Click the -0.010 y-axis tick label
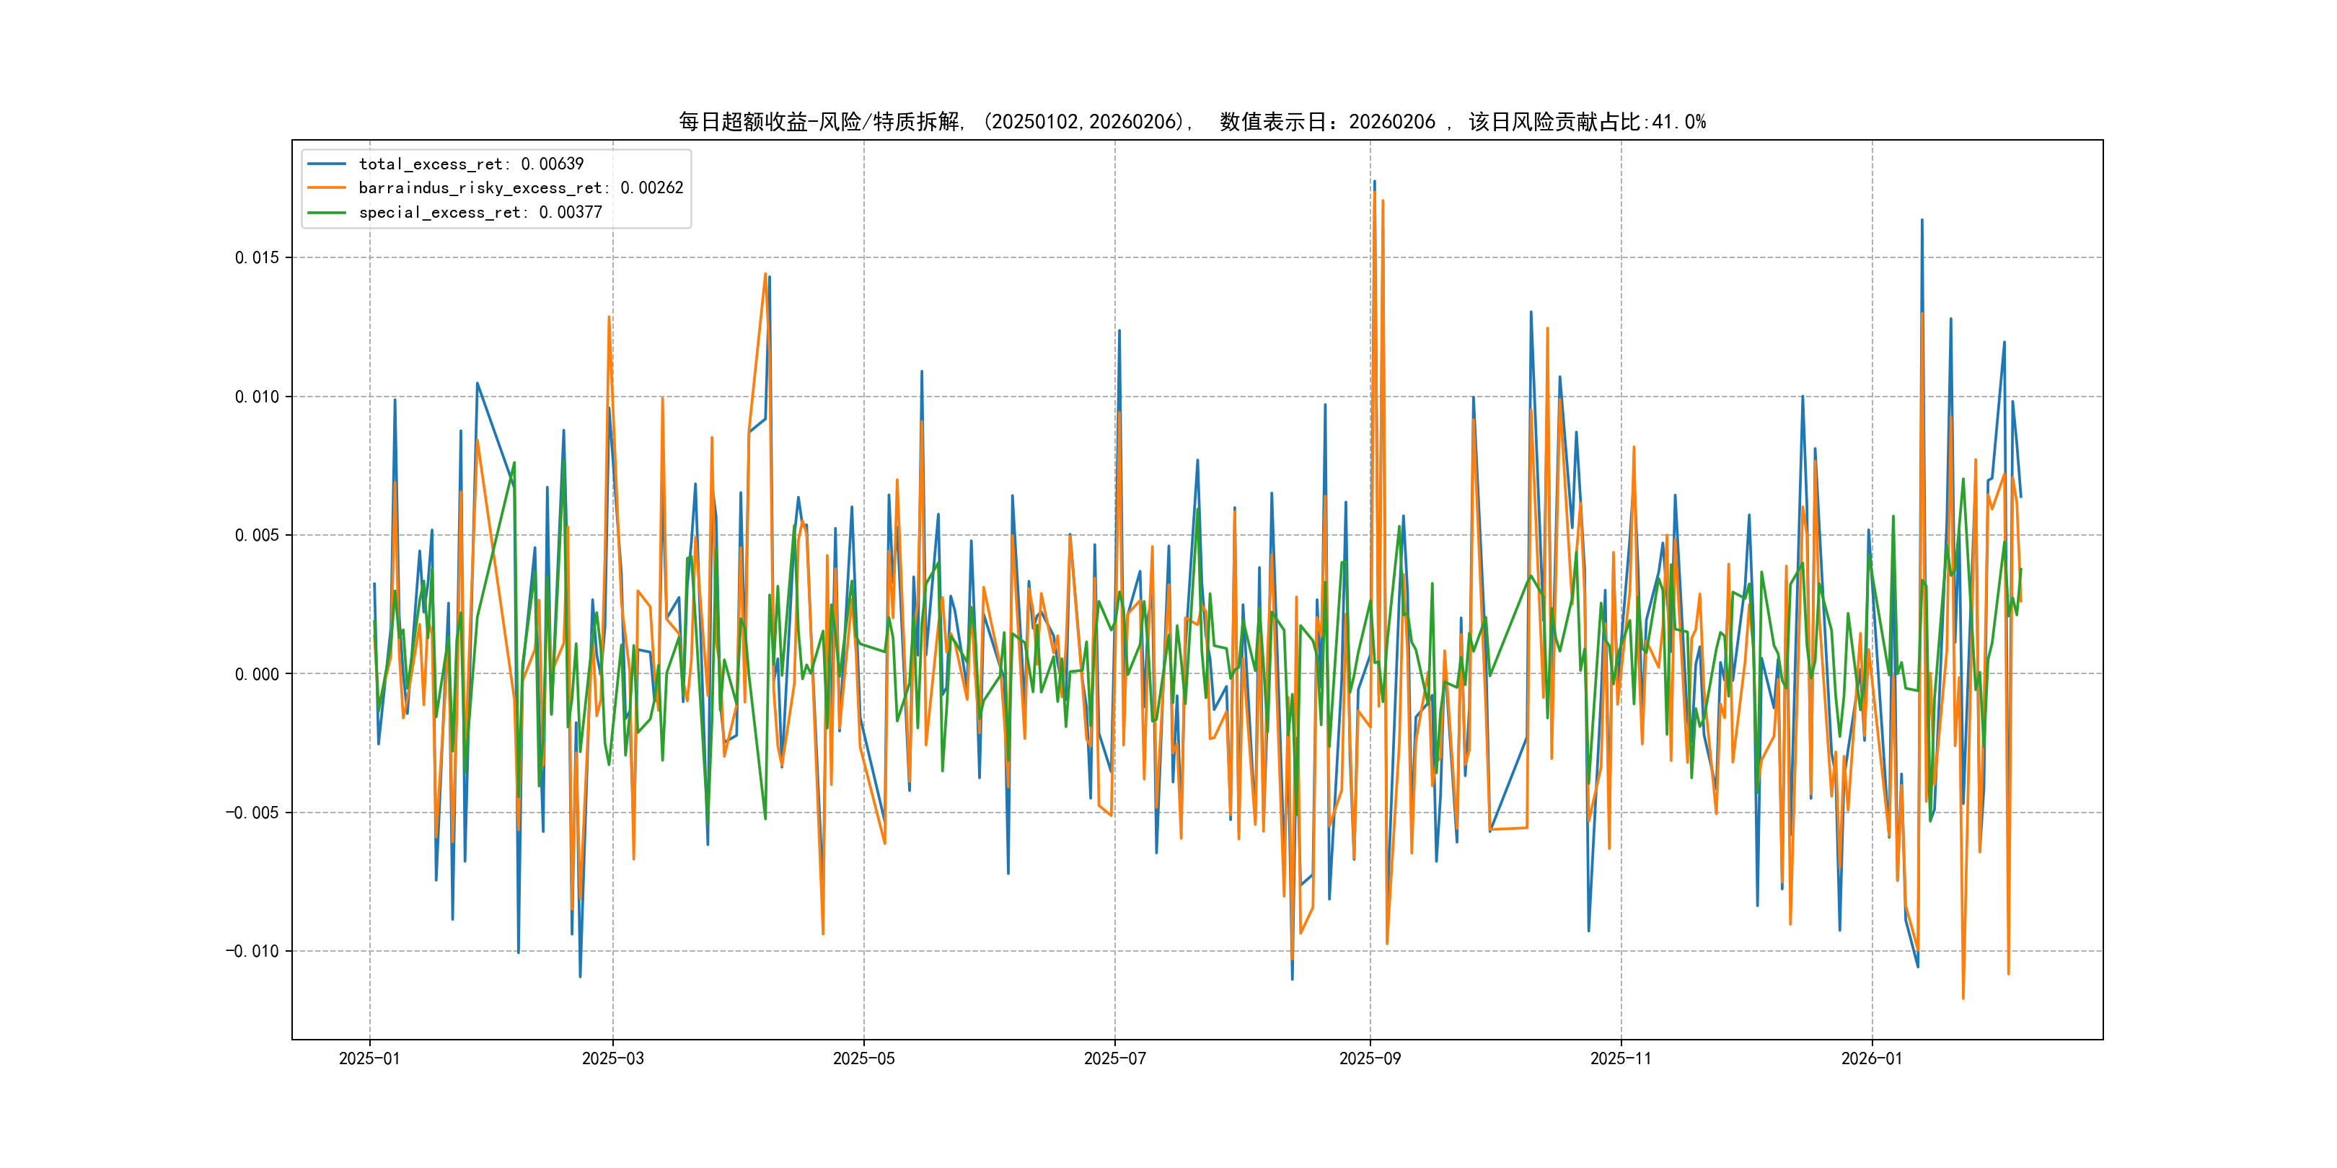 pos(252,951)
